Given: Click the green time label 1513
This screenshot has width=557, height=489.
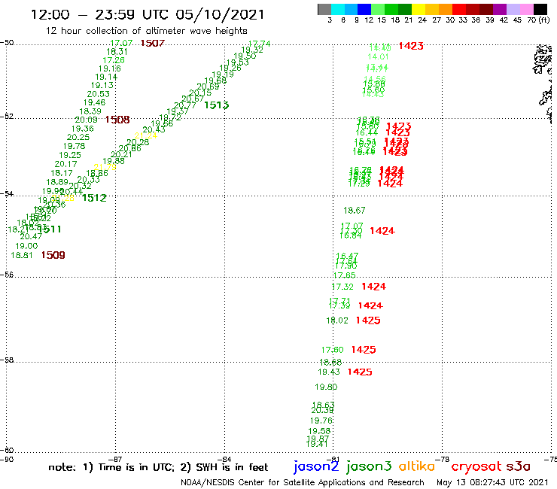Looking at the screenshot, I should click(216, 105).
